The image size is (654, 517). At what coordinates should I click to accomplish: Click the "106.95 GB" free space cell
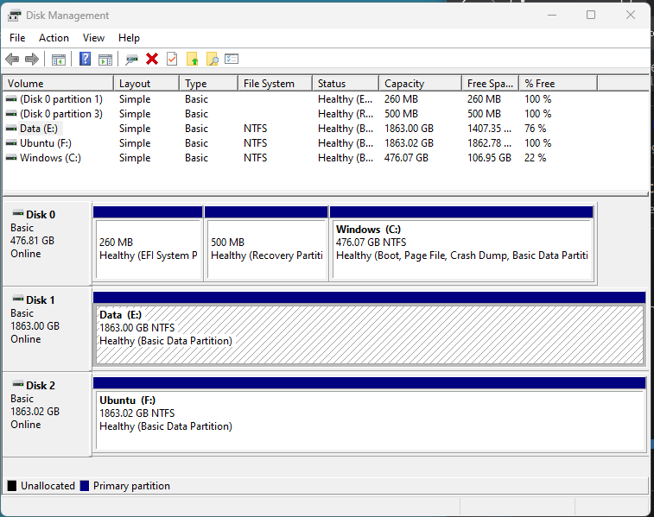[x=489, y=158]
